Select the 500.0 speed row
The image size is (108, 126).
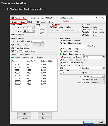[x=34, y=64]
